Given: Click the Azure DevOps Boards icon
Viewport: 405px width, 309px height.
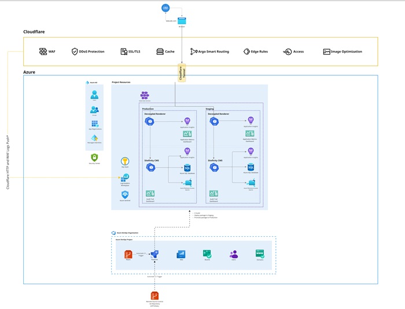Looking at the screenshot, I should point(207,254).
